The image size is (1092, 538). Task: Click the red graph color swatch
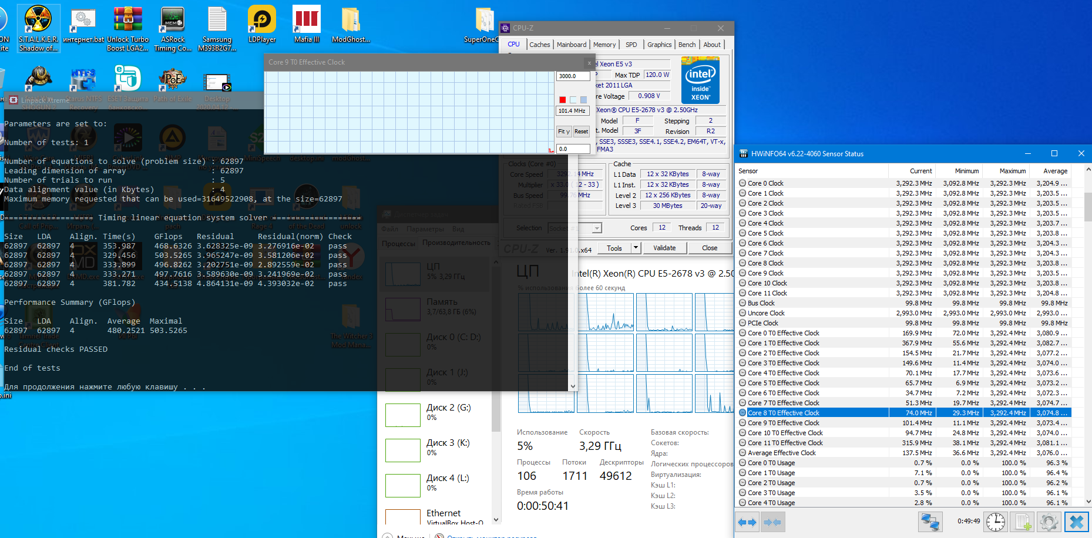(563, 100)
